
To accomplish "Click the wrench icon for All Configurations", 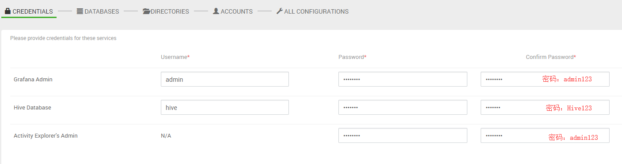I will 279,11.
